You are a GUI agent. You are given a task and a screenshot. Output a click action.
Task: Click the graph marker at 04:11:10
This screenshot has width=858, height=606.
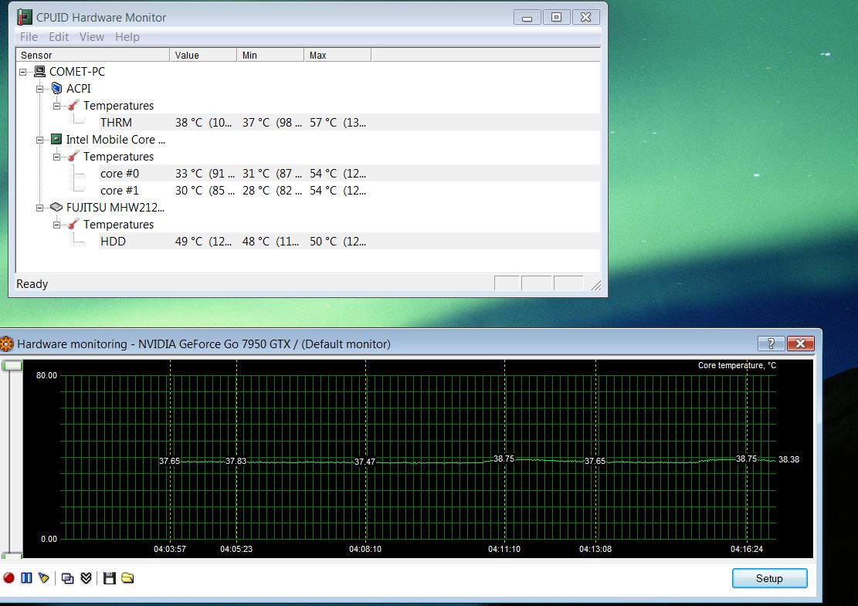click(504, 459)
